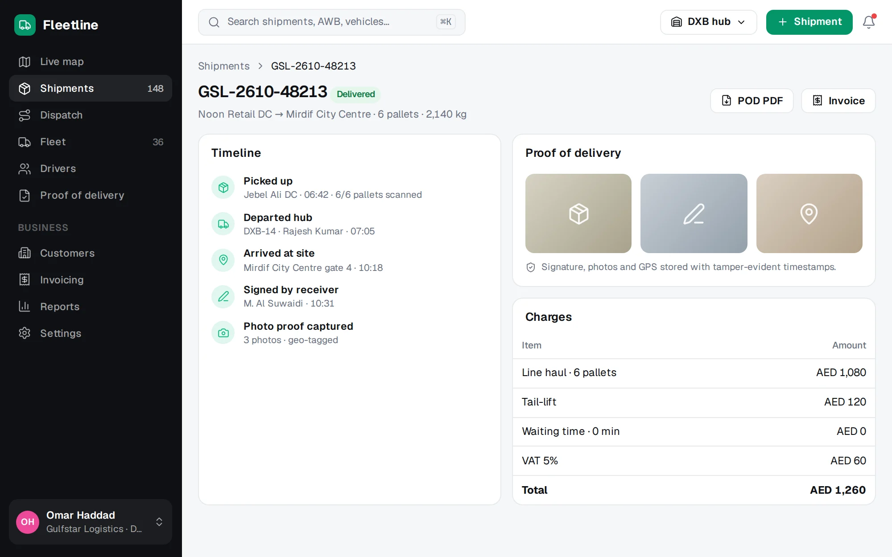
Task: Go to Fleet in the sidebar
Action: 91,142
